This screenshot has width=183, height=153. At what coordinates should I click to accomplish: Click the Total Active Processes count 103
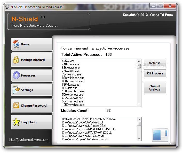pos(109,54)
